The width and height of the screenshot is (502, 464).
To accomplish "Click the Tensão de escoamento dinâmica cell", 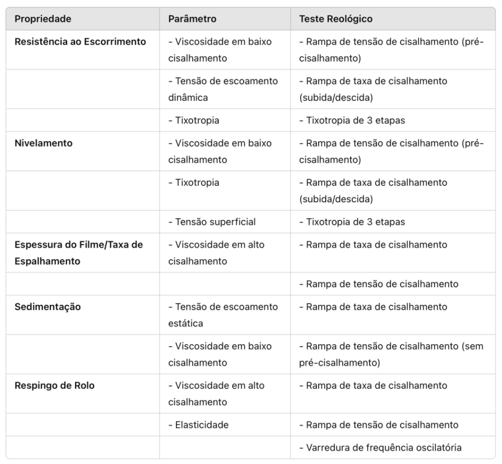I will pyautogui.click(x=225, y=89).
